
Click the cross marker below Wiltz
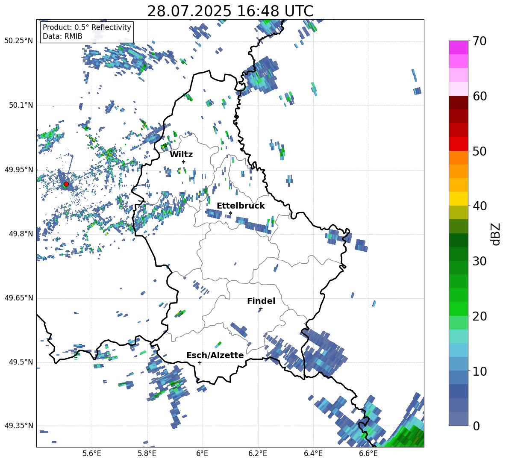[184, 162]
